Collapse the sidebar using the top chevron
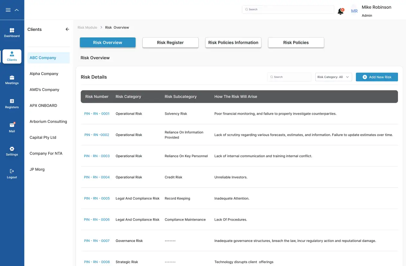 [17, 10]
